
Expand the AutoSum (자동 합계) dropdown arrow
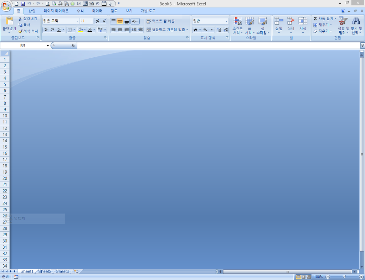(335, 19)
